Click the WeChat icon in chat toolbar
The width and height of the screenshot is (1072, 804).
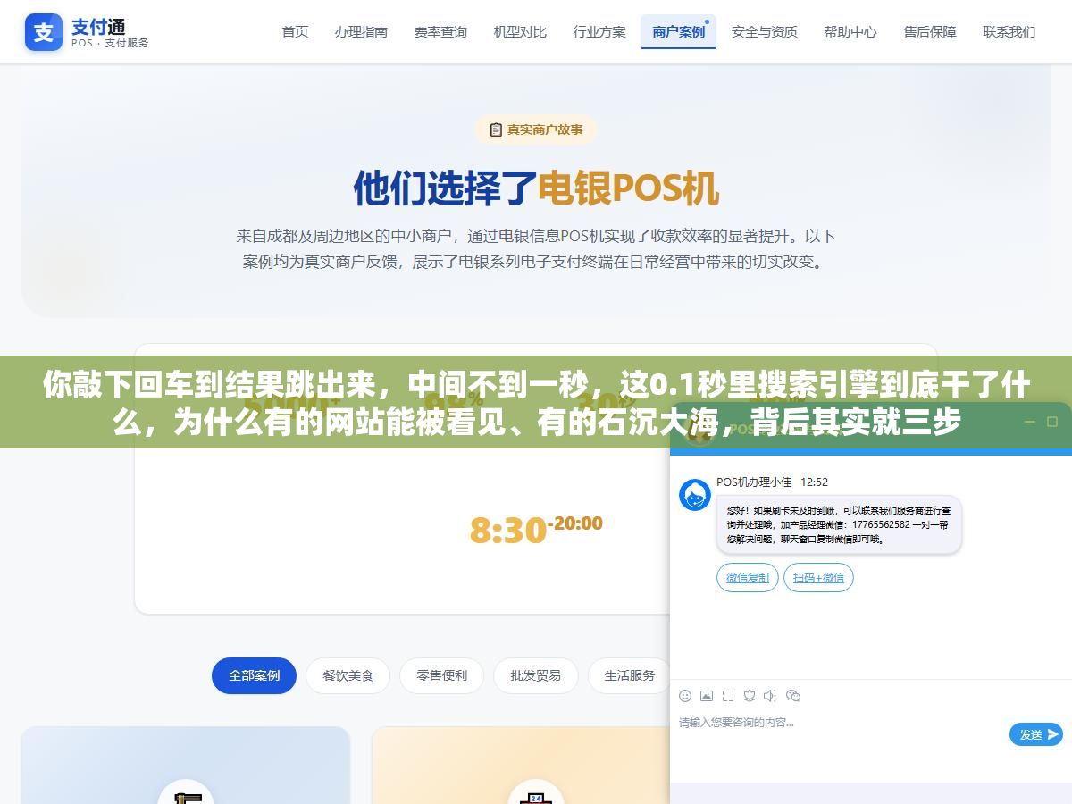793,696
